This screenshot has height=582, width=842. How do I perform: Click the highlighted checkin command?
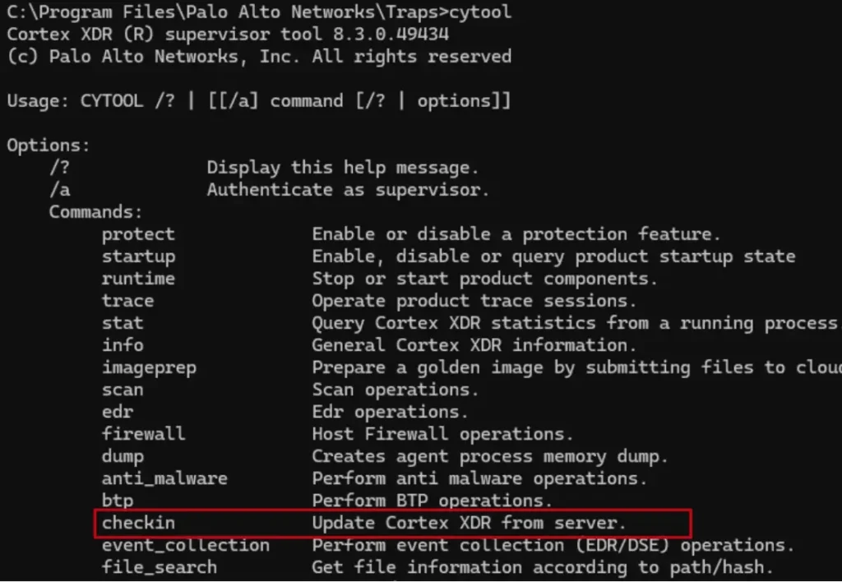[138, 523]
